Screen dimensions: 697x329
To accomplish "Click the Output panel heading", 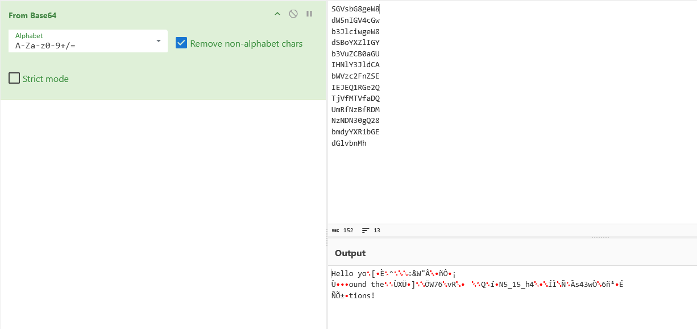I will pos(350,253).
